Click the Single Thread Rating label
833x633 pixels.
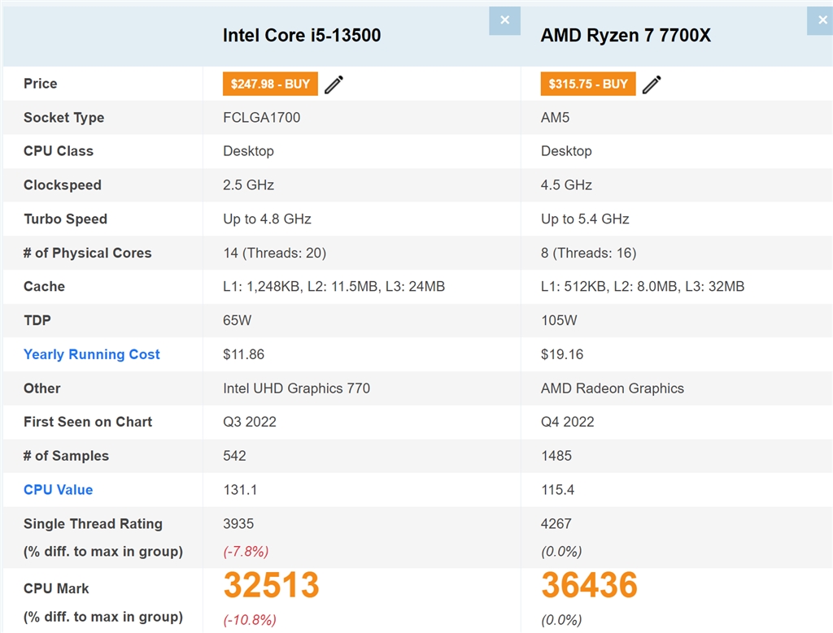[x=93, y=524]
